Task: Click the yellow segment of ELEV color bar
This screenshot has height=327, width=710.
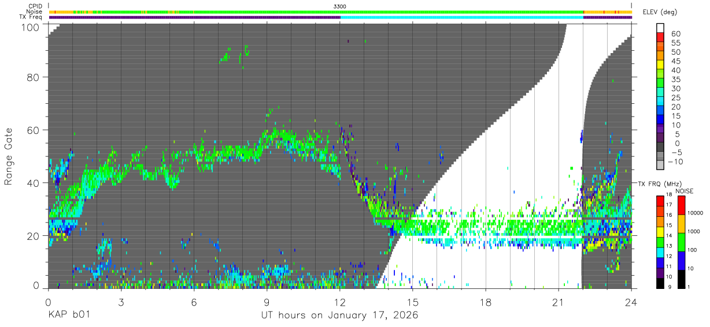Action: coord(660,63)
